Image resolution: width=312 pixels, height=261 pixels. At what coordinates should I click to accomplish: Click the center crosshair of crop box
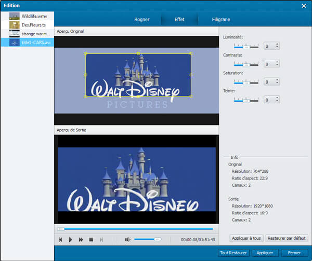(138, 75)
